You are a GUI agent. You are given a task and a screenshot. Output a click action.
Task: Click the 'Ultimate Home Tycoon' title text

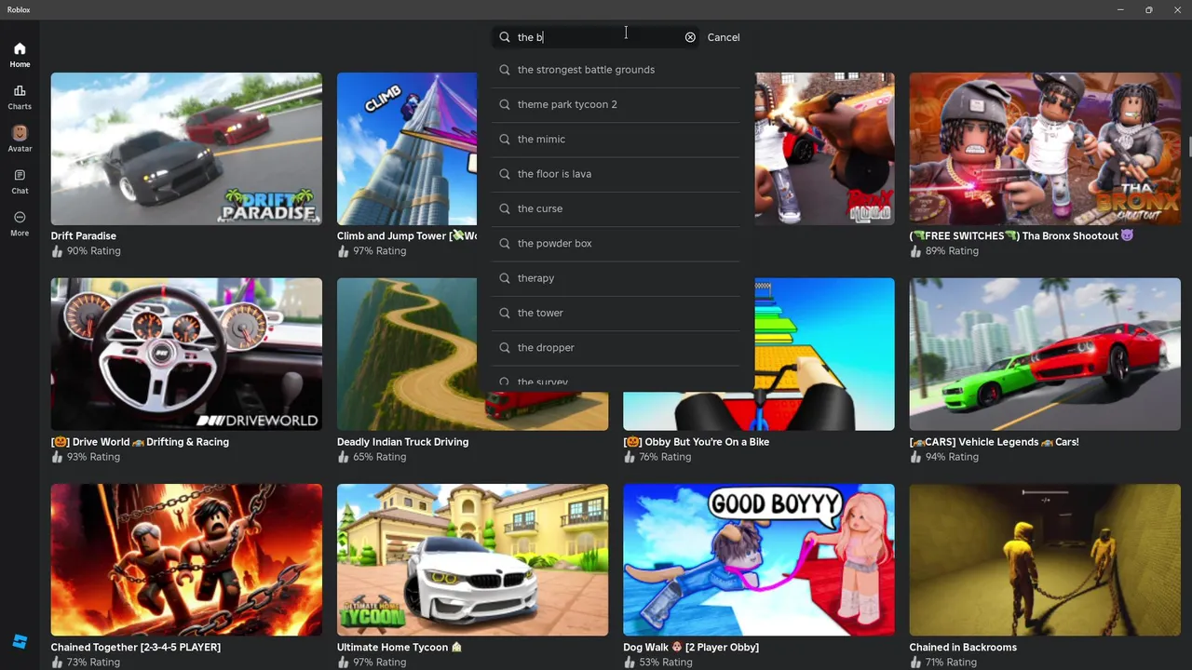point(400,648)
